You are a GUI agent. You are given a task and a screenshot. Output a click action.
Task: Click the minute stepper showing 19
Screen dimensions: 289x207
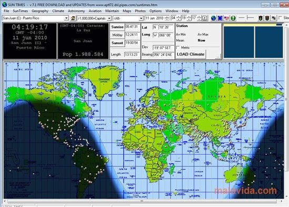tap(186, 18)
